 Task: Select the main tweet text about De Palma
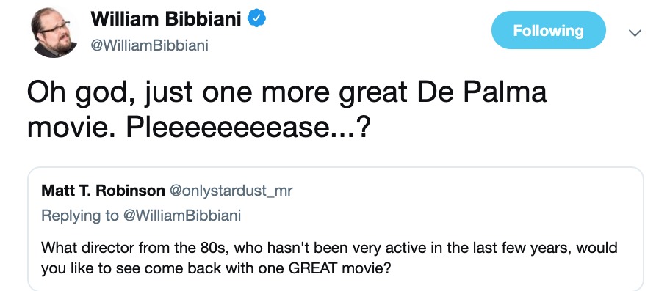click(286, 111)
